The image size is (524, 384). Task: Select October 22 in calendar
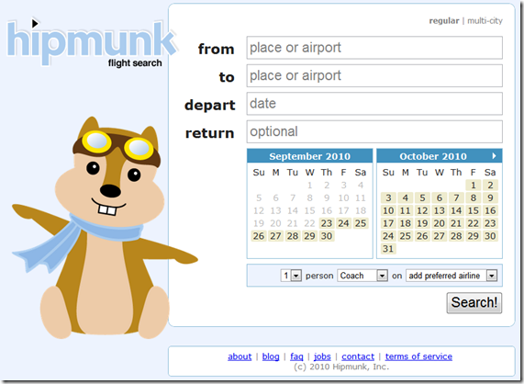coord(474,223)
